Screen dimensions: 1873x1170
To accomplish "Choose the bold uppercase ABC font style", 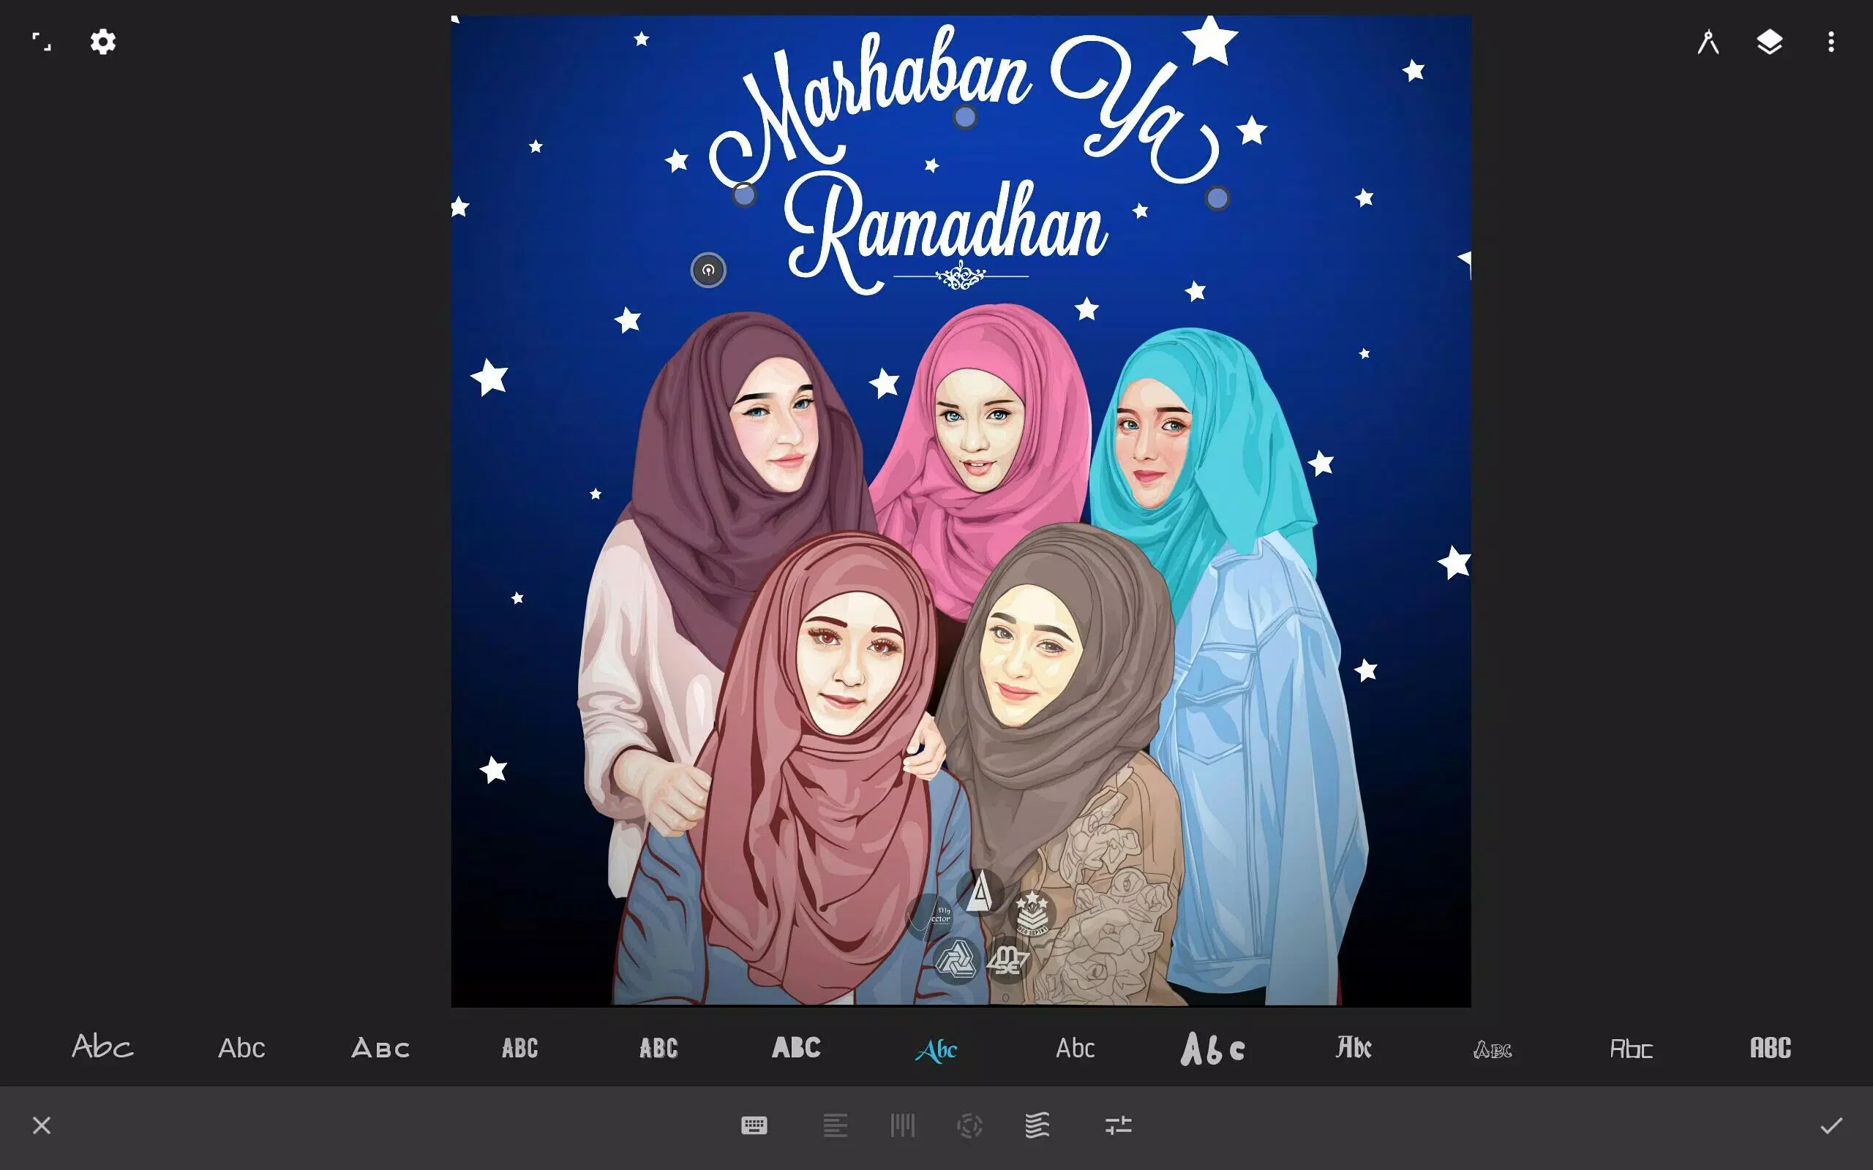I will [797, 1049].
